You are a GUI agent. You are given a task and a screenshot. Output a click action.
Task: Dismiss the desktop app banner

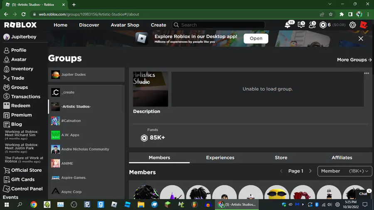click(361, 39)
